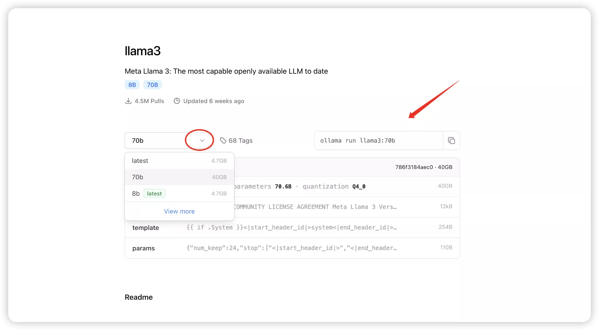Image resolution: width=599 pixels, height=330 pixels.
Task: Select the latest option in dropdown
Action: 179,161
